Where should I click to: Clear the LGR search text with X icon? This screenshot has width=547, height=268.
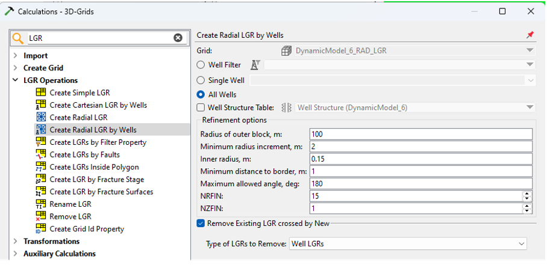pos(178,38)
